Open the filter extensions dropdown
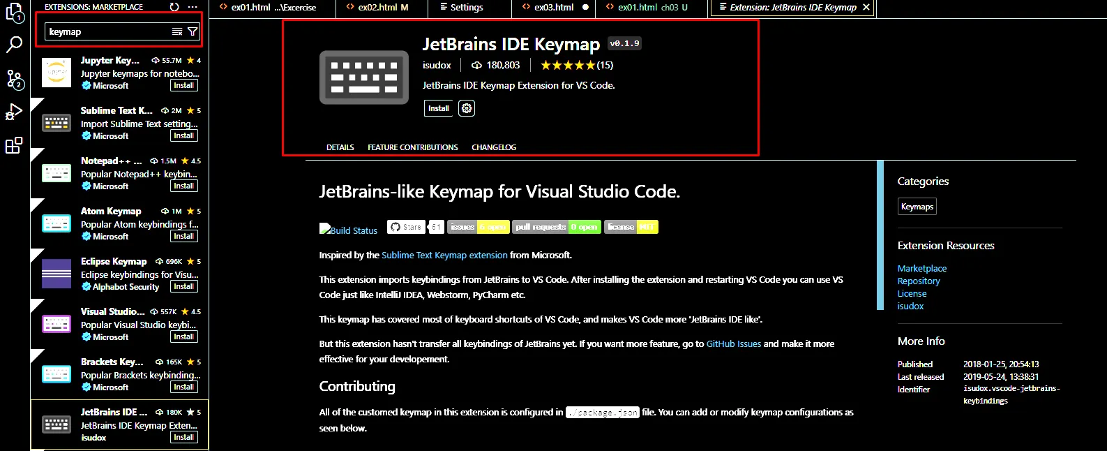The height and width of the screenshot is (451, 1107). (193, 31)
